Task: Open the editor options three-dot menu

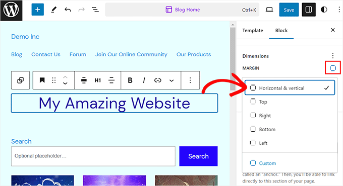Action: tap(339, 10)
